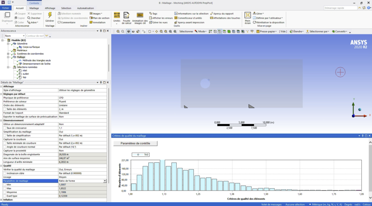
Task: Open the Nom filter dropdown
Action: [14, 36]
